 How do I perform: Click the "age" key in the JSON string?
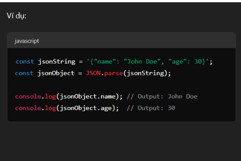point(177,62)
